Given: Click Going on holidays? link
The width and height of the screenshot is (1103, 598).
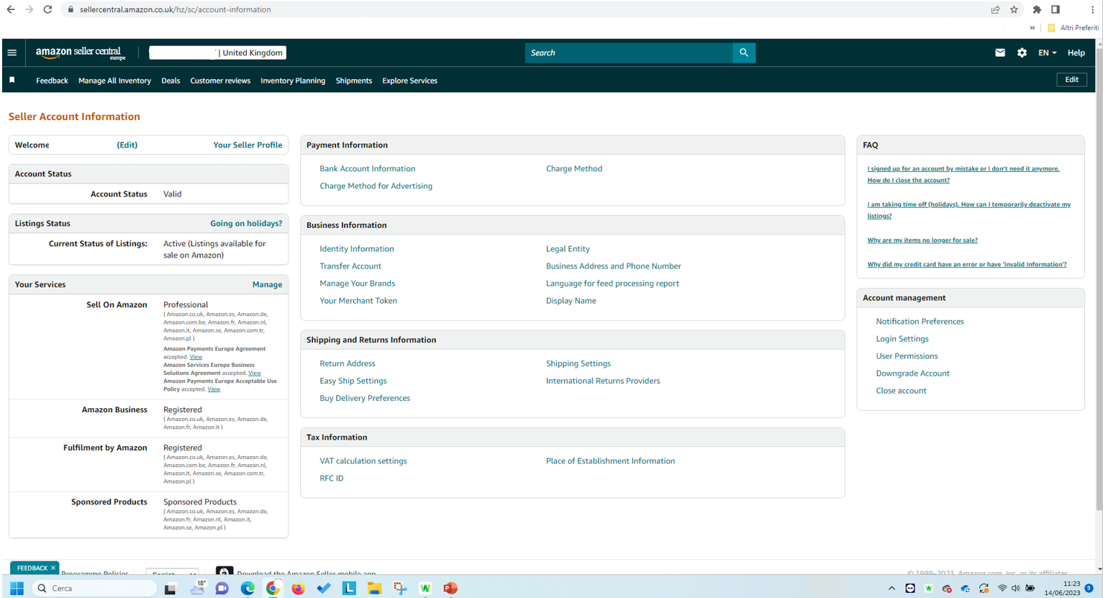Looking at the screenshot, I should point(246,223).
